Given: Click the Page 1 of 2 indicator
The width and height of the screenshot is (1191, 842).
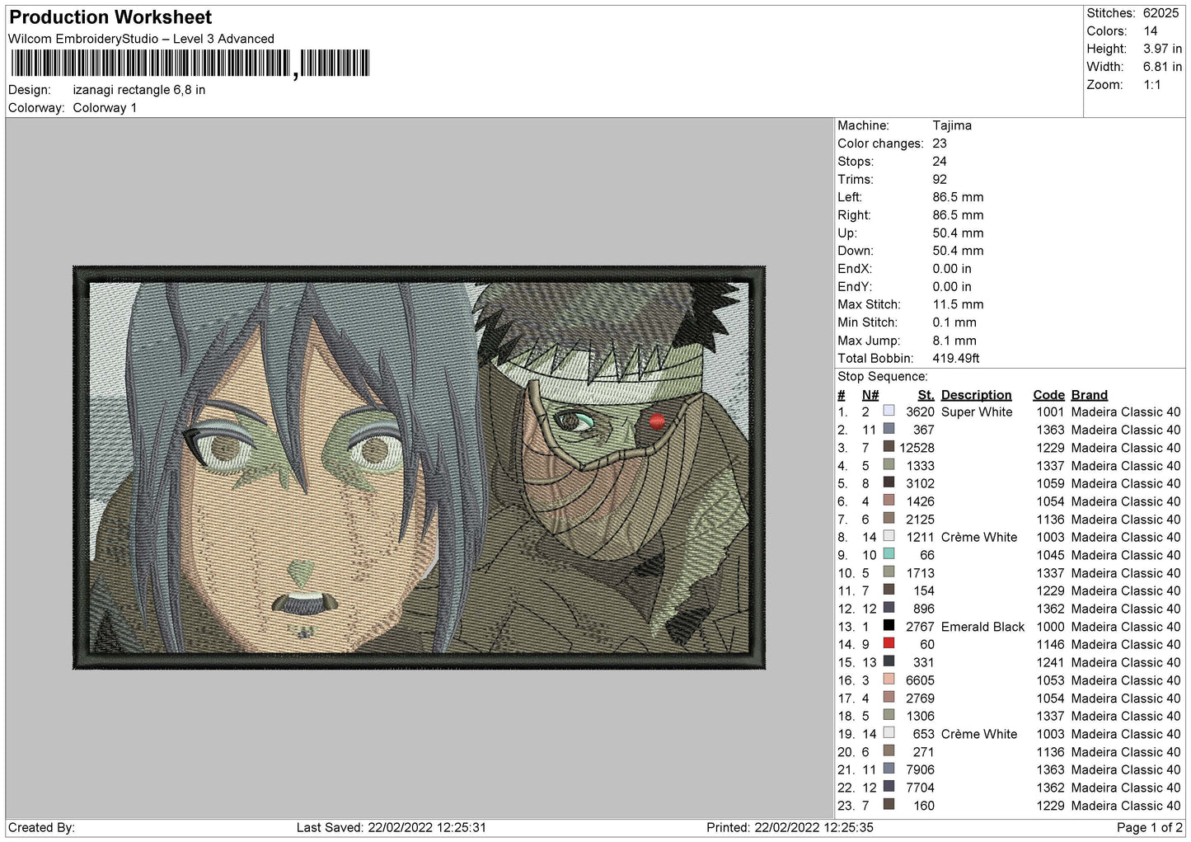Looking at the screenshot, I should point(1149,827).
